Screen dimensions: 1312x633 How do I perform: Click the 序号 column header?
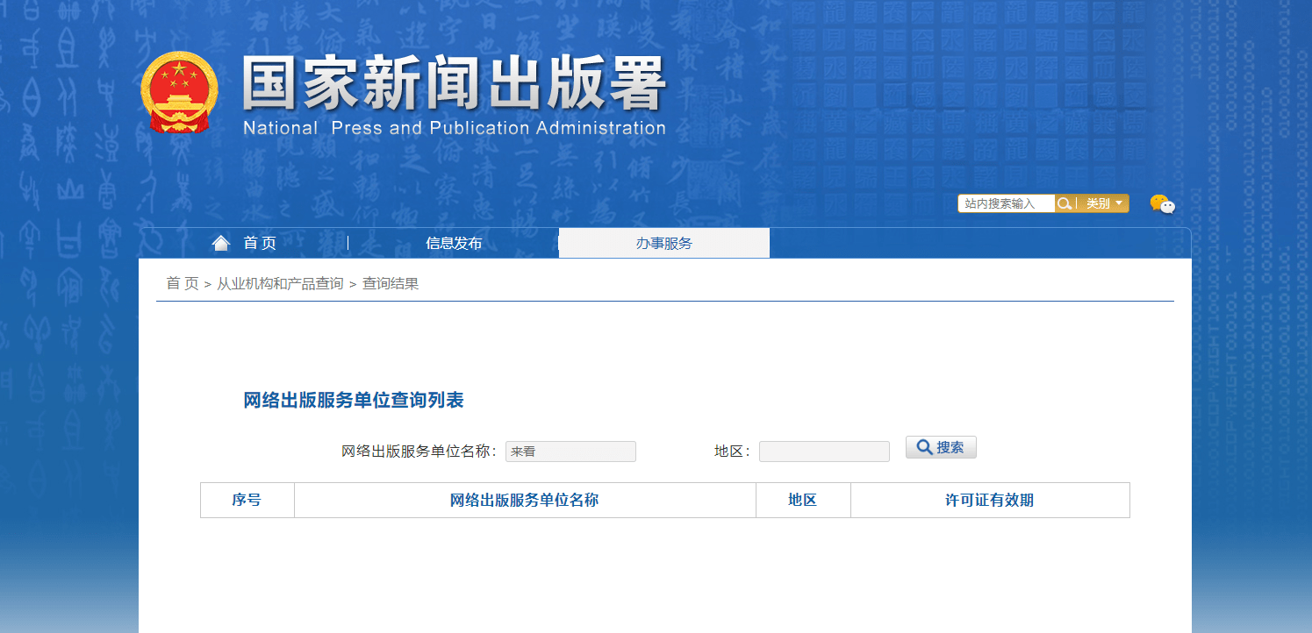pos(247,500)
